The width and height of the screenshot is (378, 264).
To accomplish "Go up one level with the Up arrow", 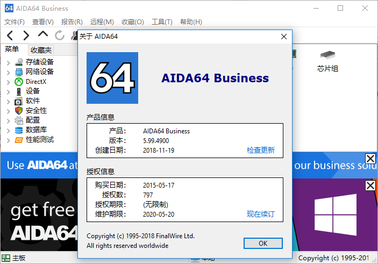I will click(x=43, y=34).
